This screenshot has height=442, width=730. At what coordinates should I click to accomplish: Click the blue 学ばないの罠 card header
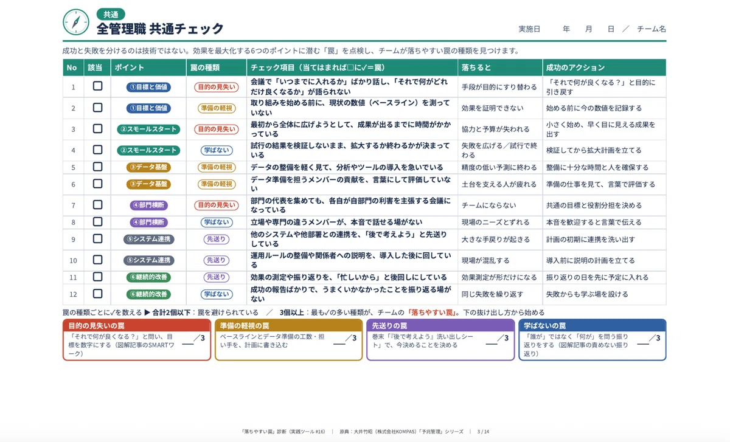(x=592, y=325)
